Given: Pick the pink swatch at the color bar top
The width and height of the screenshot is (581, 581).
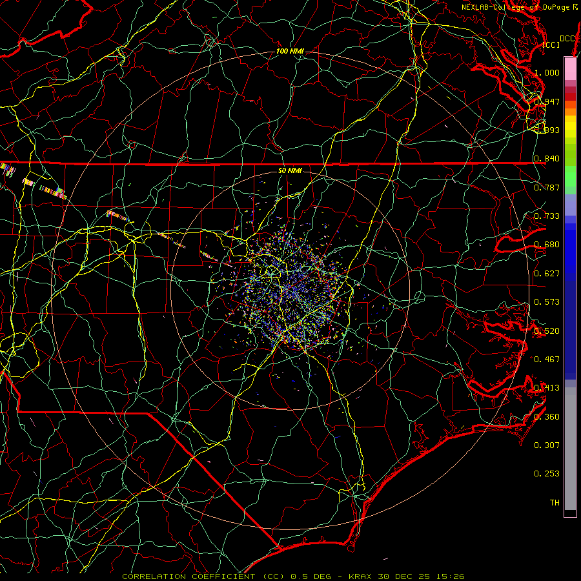Looking at the screenshot, I should tap(570, 68).
